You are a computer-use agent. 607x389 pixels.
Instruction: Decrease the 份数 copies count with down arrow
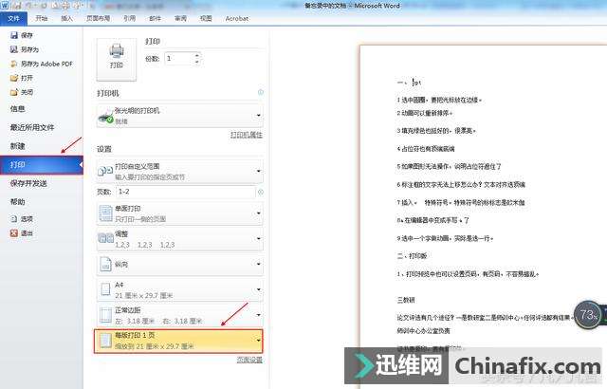tap(197, 62)
